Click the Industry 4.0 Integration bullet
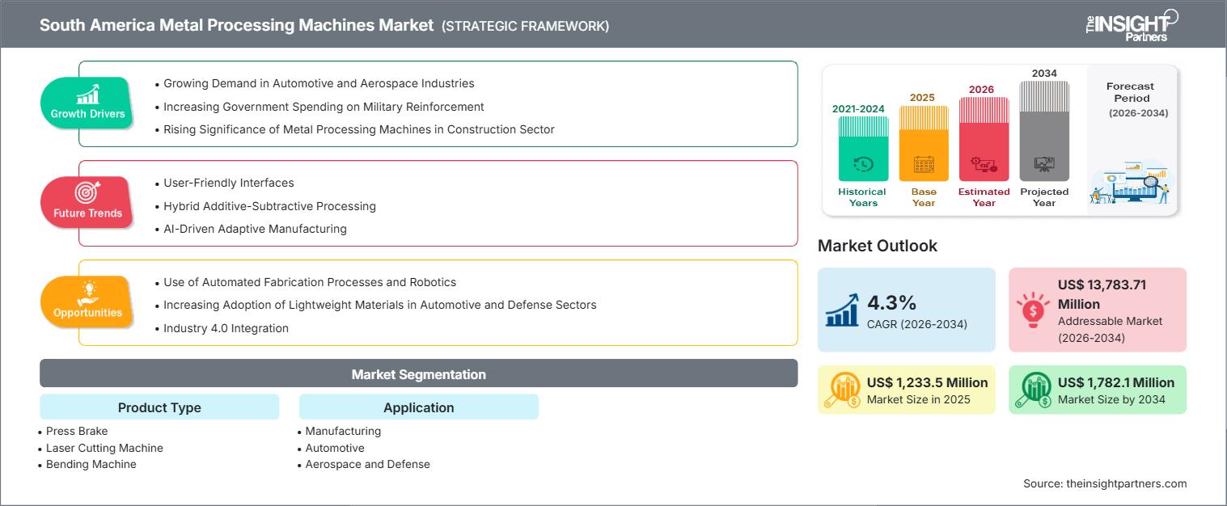Viewport: 1227px width, 506px height. point(226,328)
